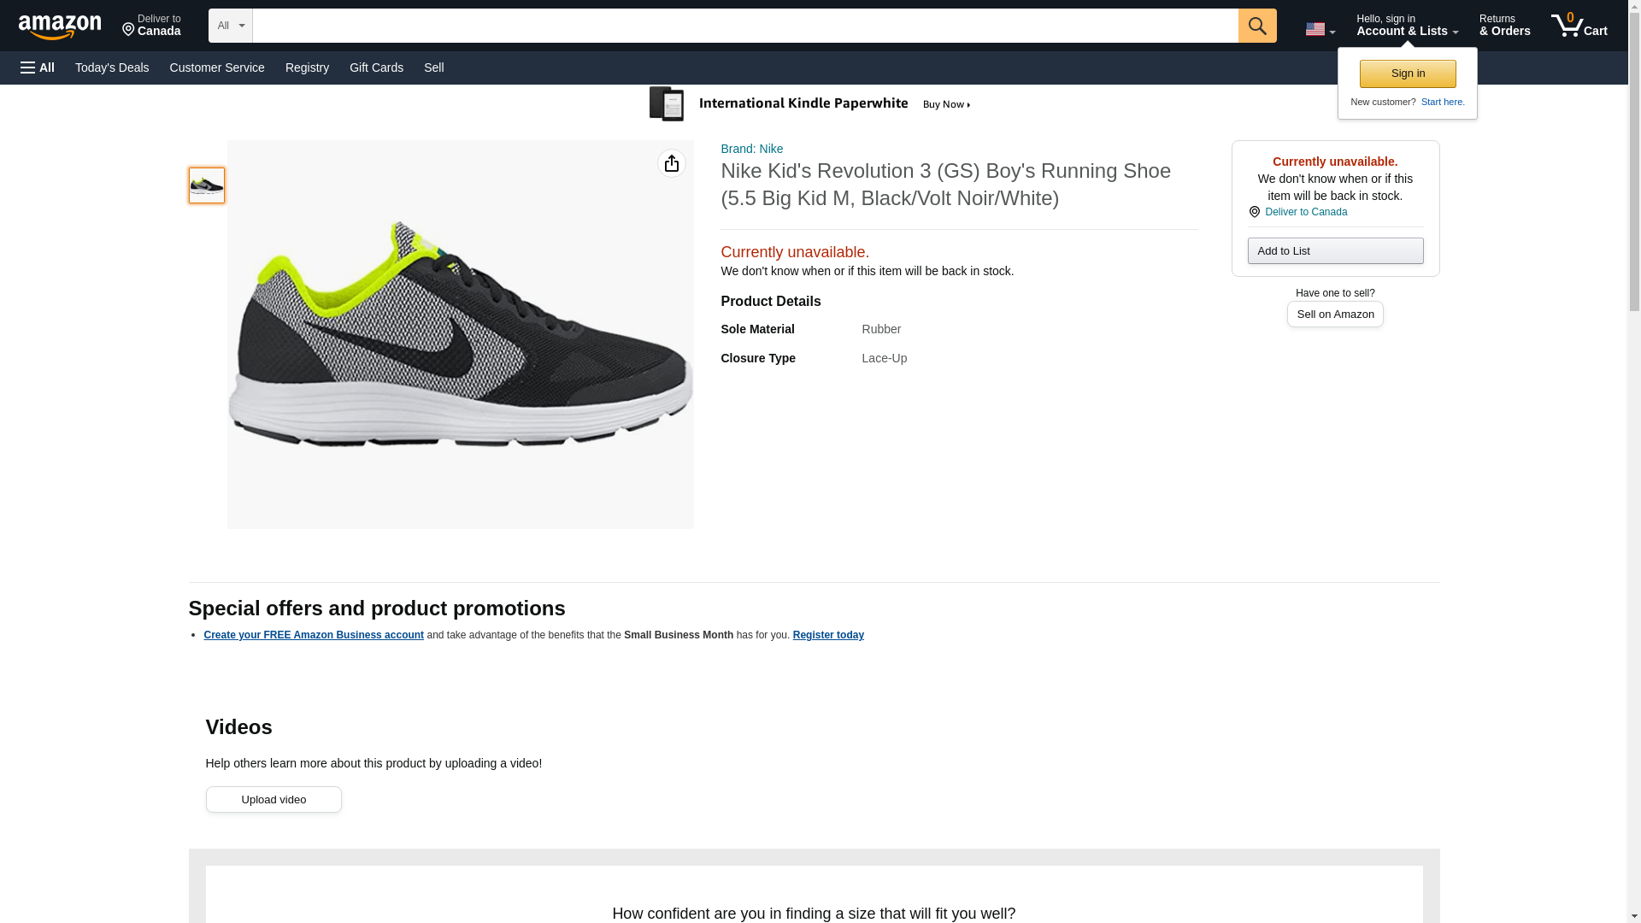Open the All hamburger menu
1641x923 pixels.
pos(38,68)
